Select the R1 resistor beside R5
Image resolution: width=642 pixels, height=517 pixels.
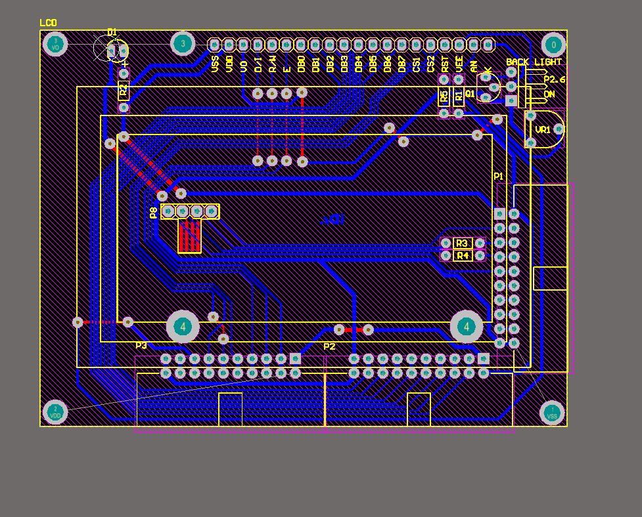click(459, 97)
